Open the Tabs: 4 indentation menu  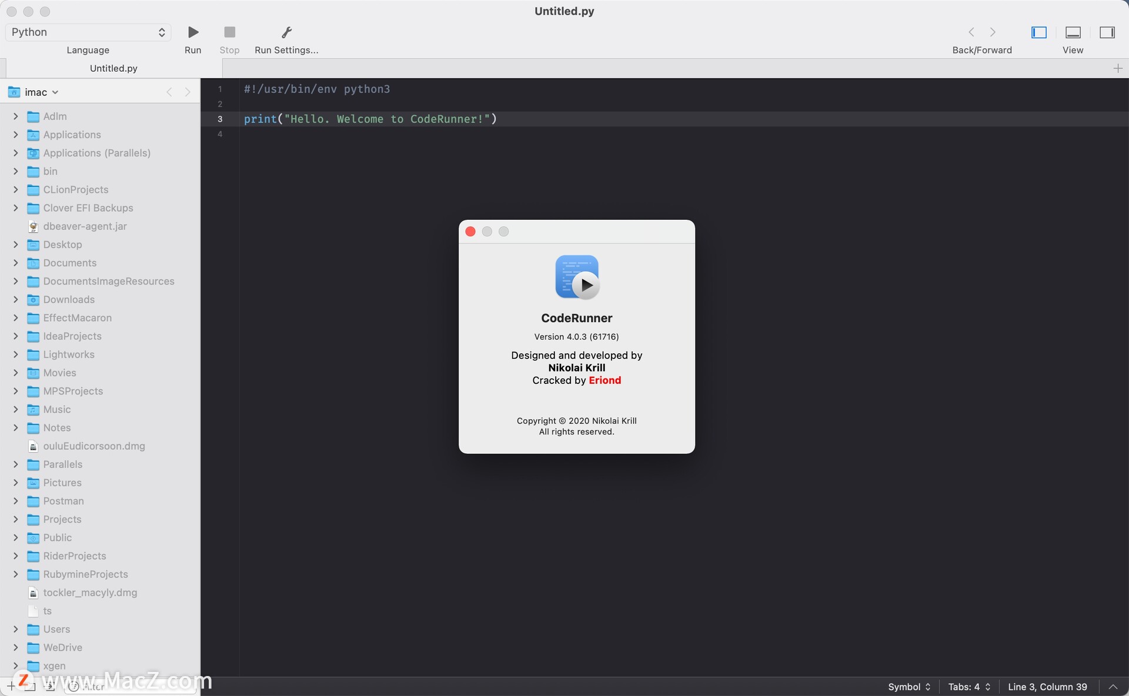pos(969,687)
